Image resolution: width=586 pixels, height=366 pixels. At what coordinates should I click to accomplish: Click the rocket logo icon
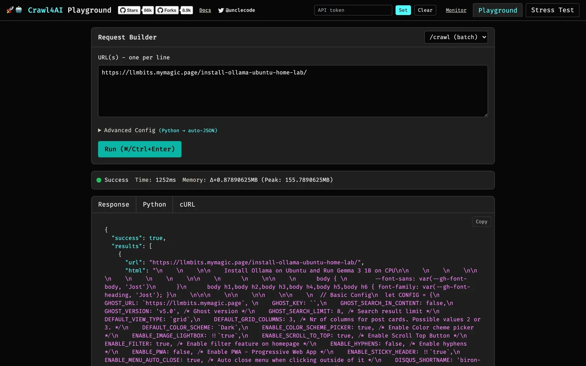[x=10, y=10]
